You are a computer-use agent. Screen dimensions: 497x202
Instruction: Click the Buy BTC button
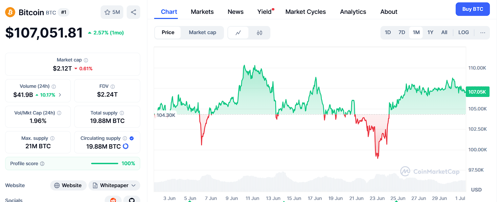(473, 9)
